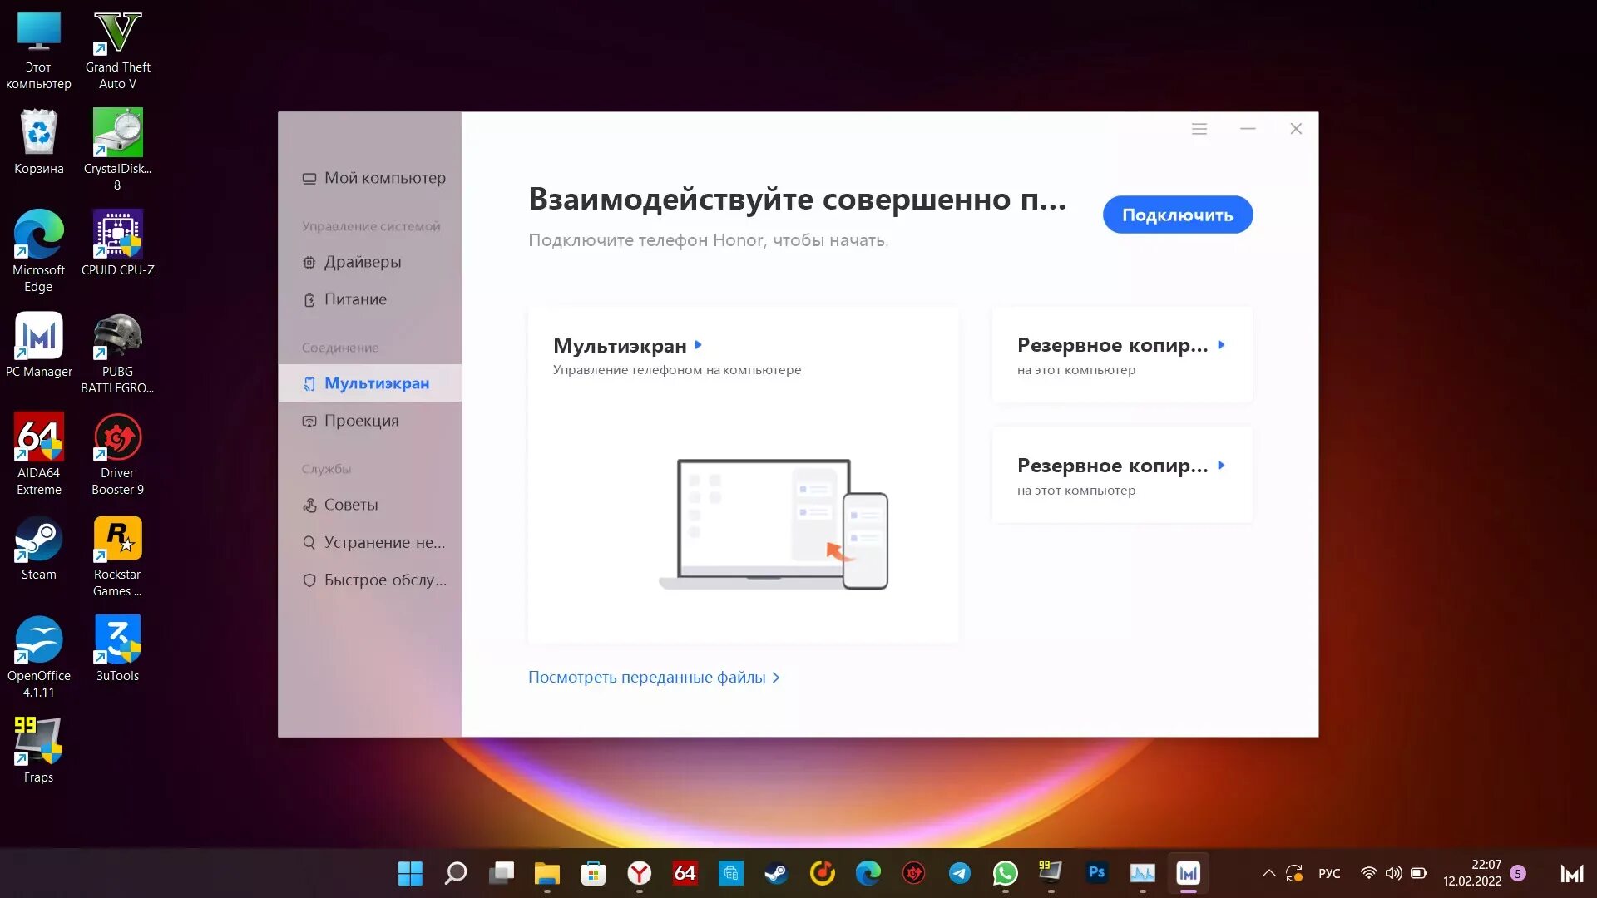Image resolution: width=1597 pixels, height=898 pixels.
Task: Click Telegram taskbar icon
Action: pos(957,873)
